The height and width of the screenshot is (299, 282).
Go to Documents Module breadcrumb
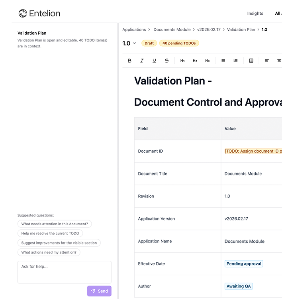tap(172, 30)
